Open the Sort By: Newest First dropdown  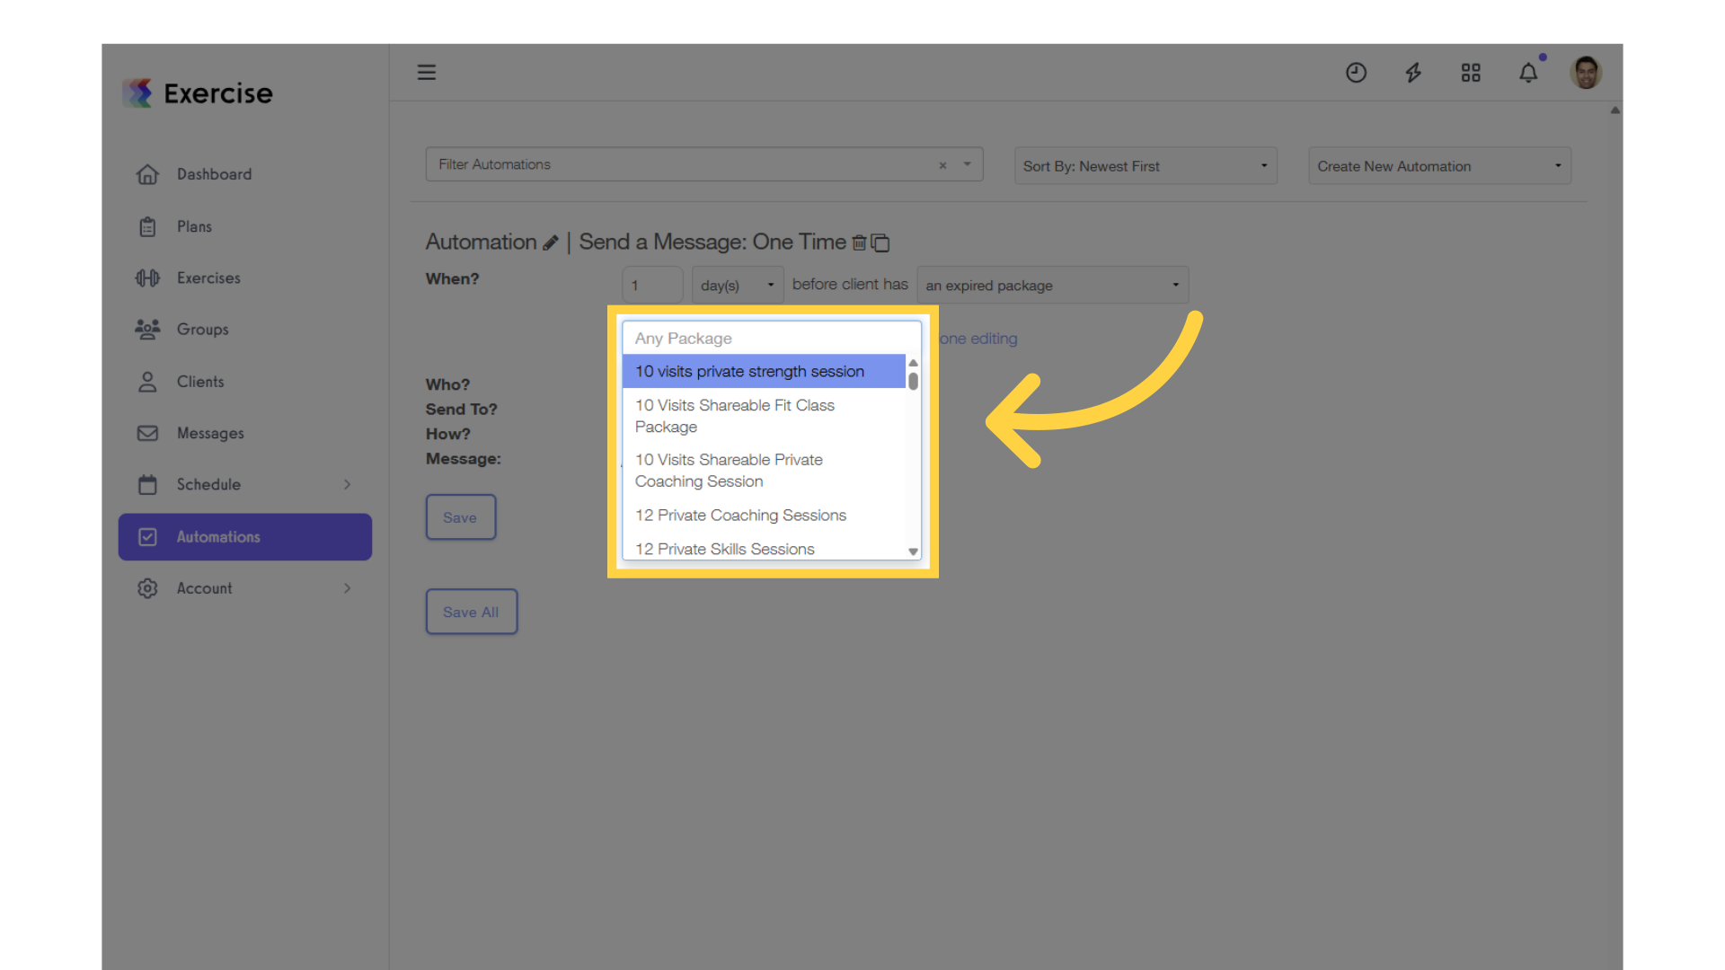coord(1146,166)
